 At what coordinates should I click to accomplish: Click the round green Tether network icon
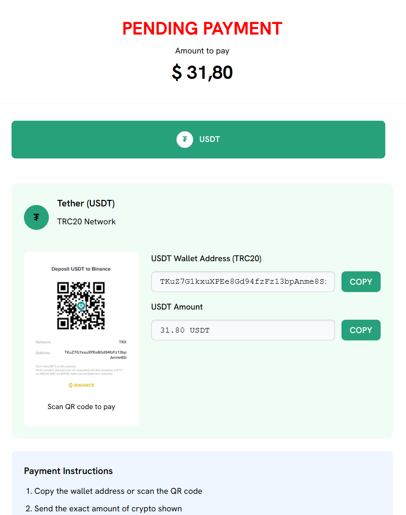click(x=36, y=217)
